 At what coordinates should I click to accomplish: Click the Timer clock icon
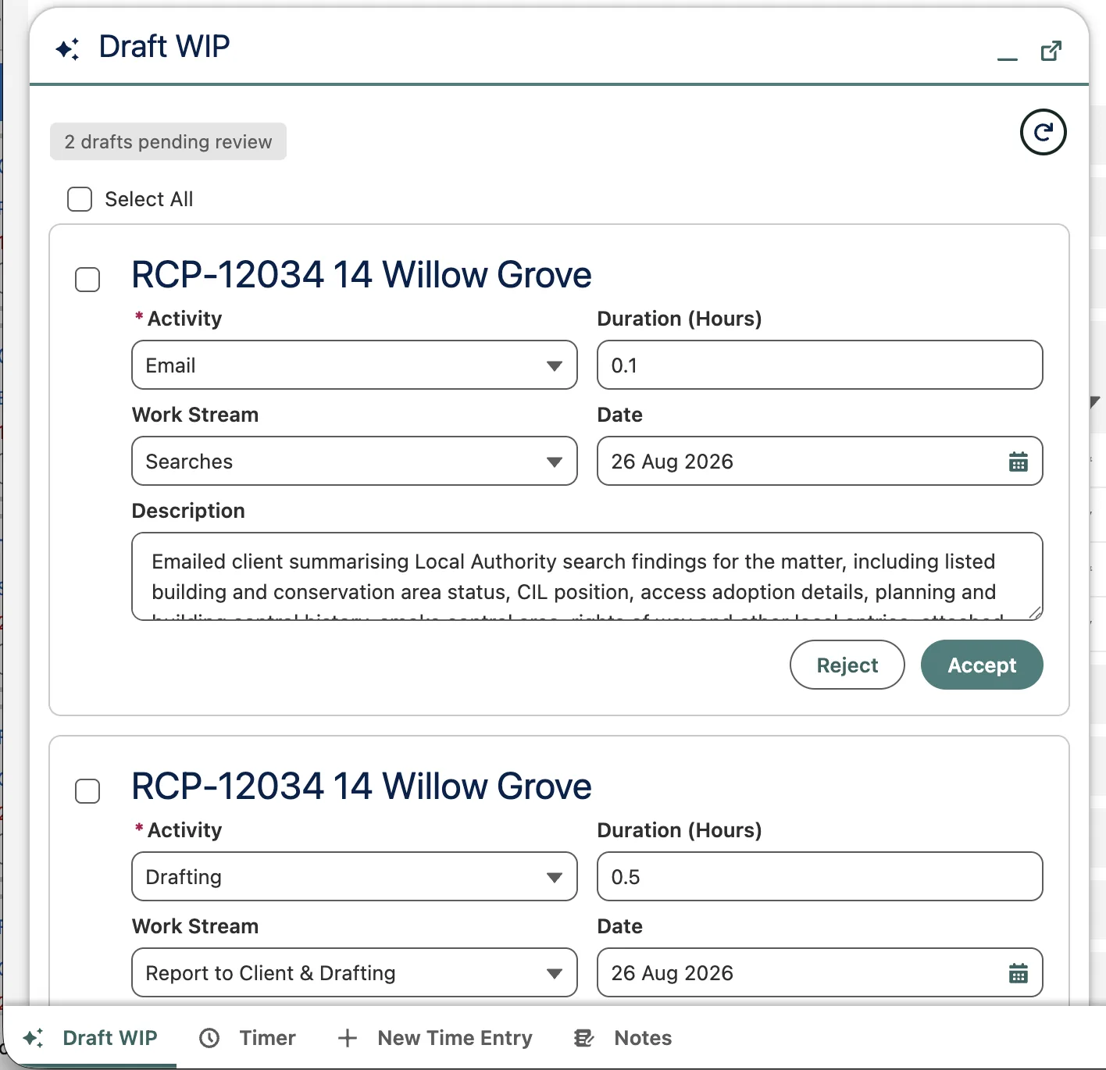[209, 1038]
